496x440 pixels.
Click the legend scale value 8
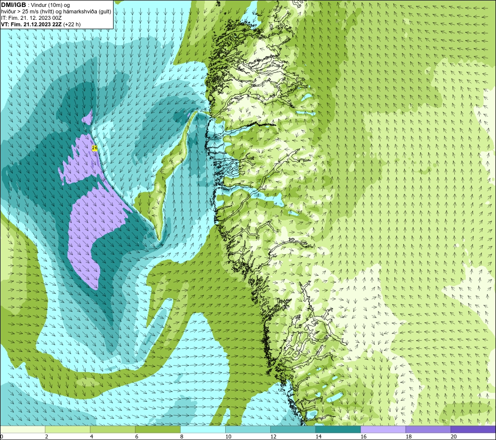182,437
